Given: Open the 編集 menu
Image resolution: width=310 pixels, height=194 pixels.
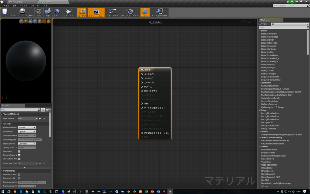Looking at the screenshot, I should [15, 5].
